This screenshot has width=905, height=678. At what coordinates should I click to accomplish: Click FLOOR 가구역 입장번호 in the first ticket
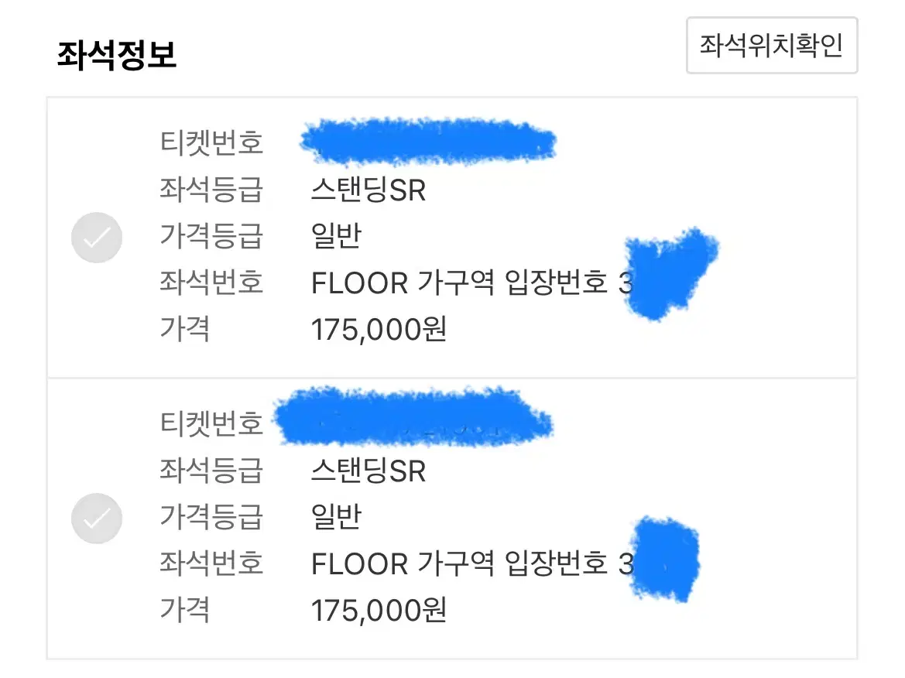pos(459,282)
